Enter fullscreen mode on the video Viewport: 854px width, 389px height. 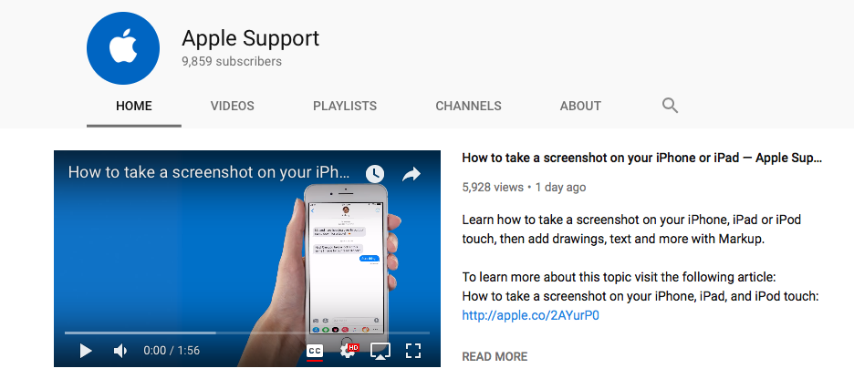tap(413, 351)
